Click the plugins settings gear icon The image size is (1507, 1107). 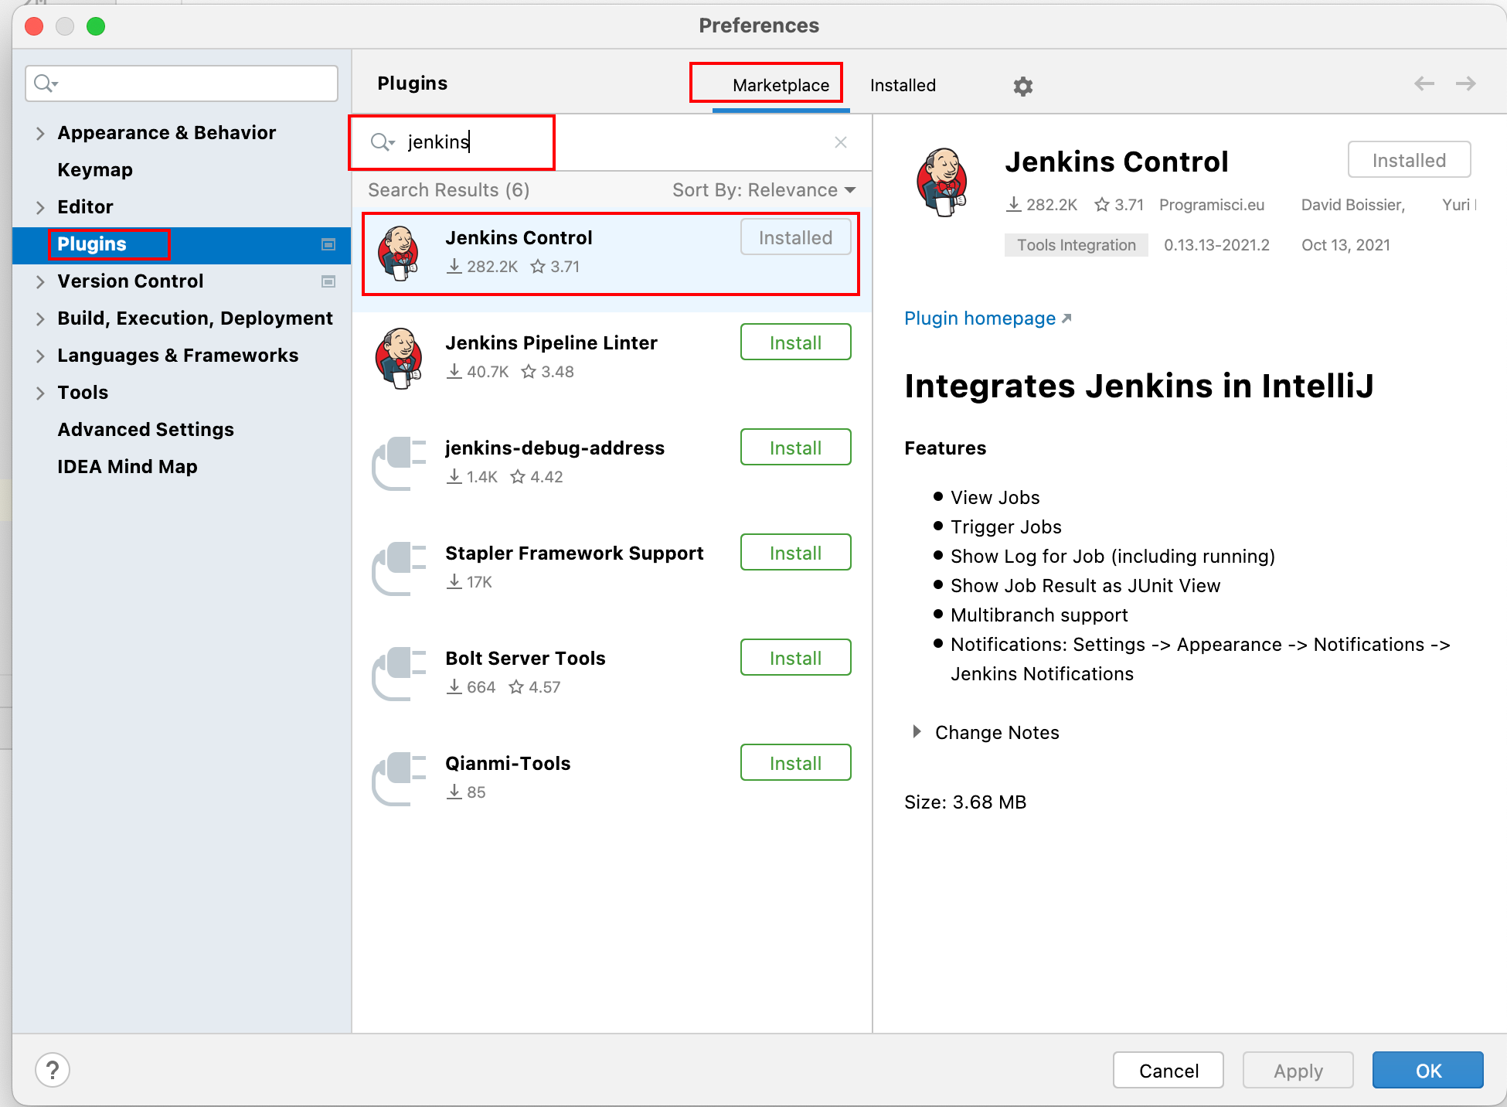[1022, 86]
